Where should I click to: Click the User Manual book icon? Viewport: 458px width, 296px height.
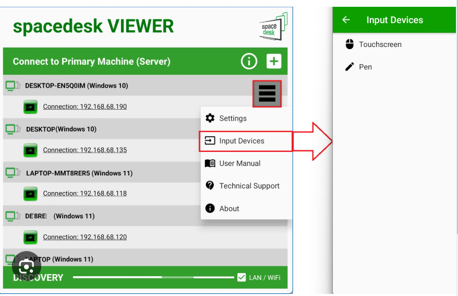[210, 163]
